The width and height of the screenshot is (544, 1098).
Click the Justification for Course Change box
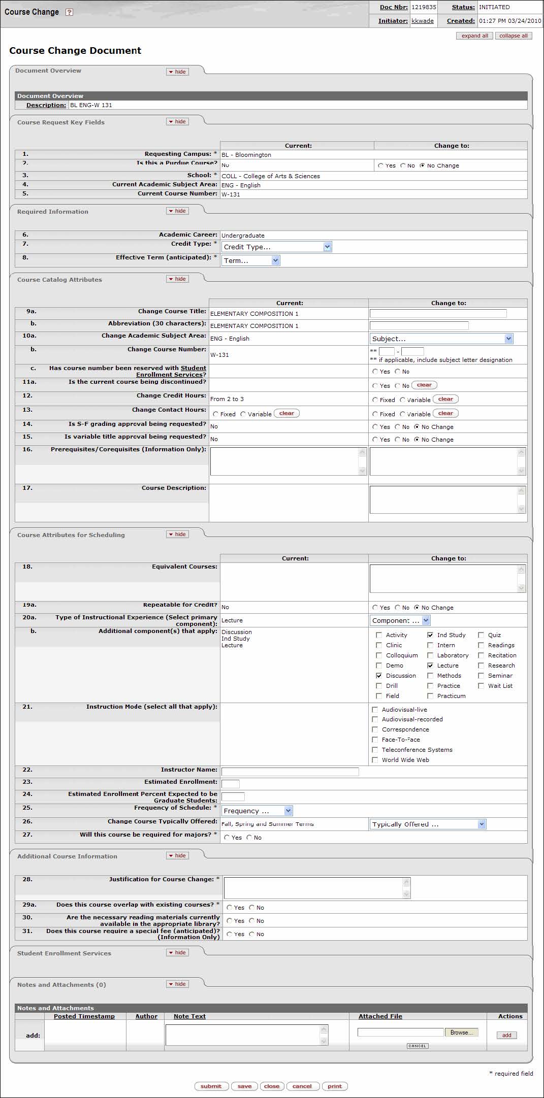(x=317, y=888)
